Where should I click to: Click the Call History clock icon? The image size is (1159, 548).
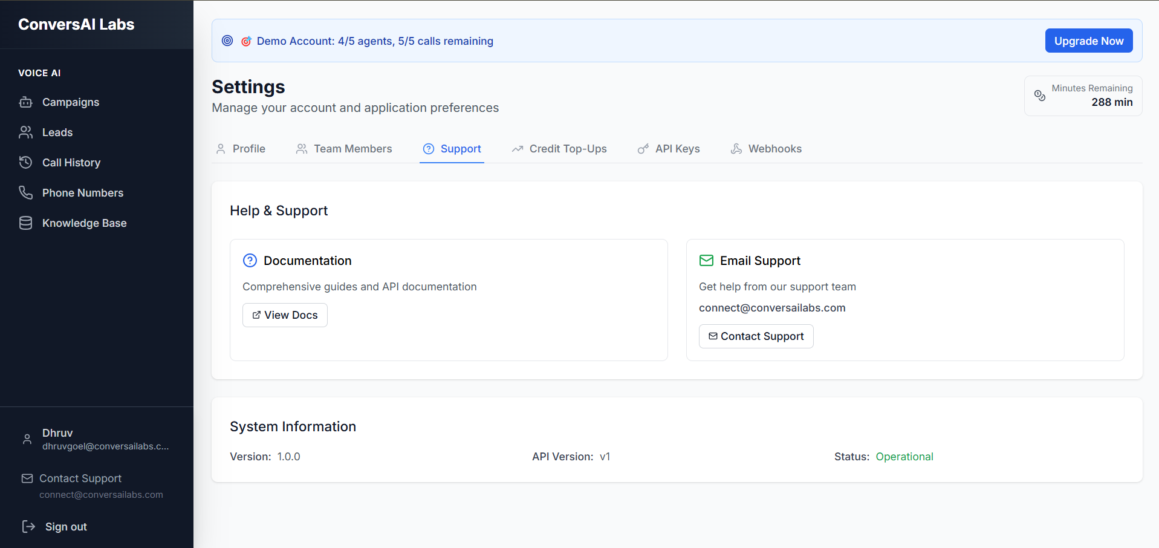click(x=25, y=163)
